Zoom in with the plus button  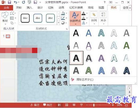(x=113, y=105)
